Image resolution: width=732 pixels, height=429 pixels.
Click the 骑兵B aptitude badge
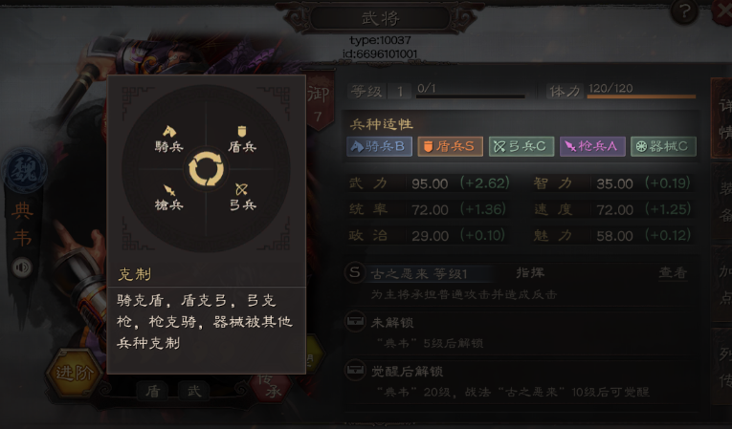pyautogui.click(x=380, y=146)
